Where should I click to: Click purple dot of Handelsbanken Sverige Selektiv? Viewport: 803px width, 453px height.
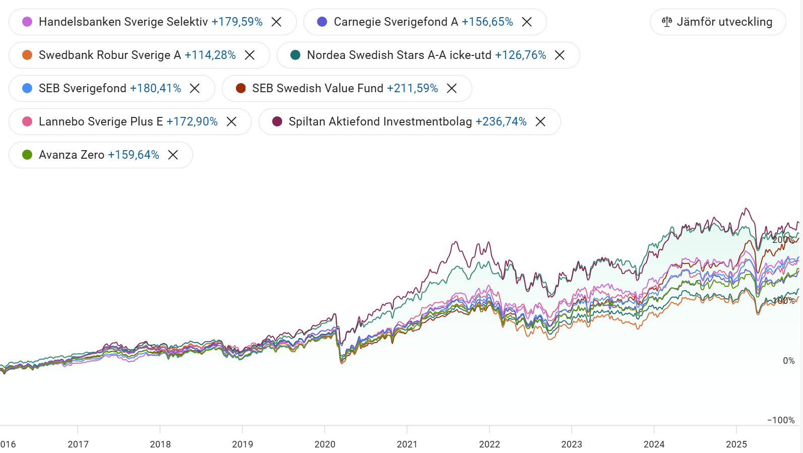point(27,22)
